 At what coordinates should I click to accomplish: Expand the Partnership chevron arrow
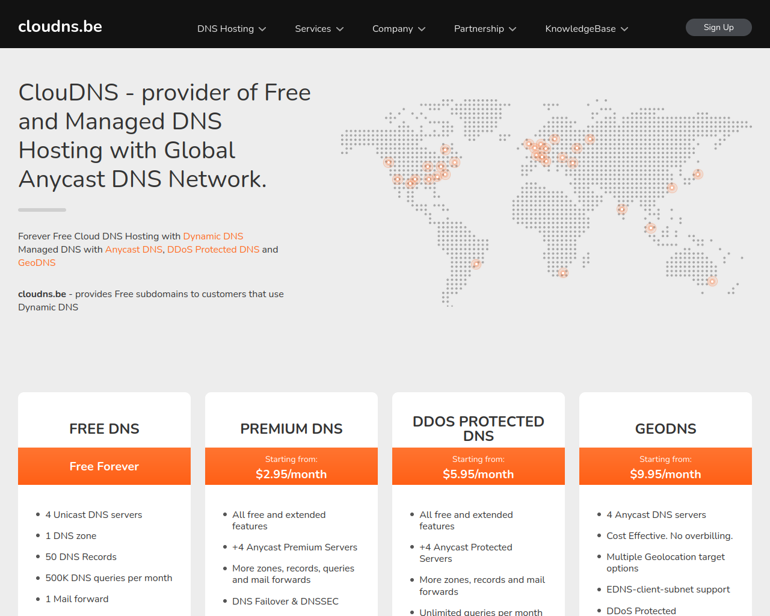(x=513, y=29)
